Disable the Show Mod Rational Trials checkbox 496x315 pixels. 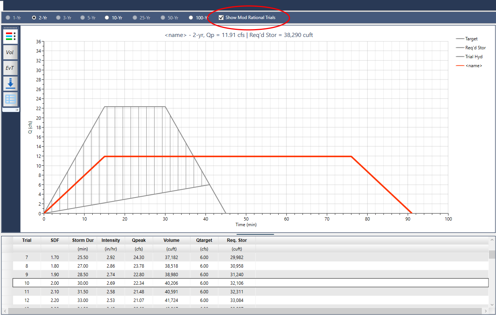(x=221, y=17)
